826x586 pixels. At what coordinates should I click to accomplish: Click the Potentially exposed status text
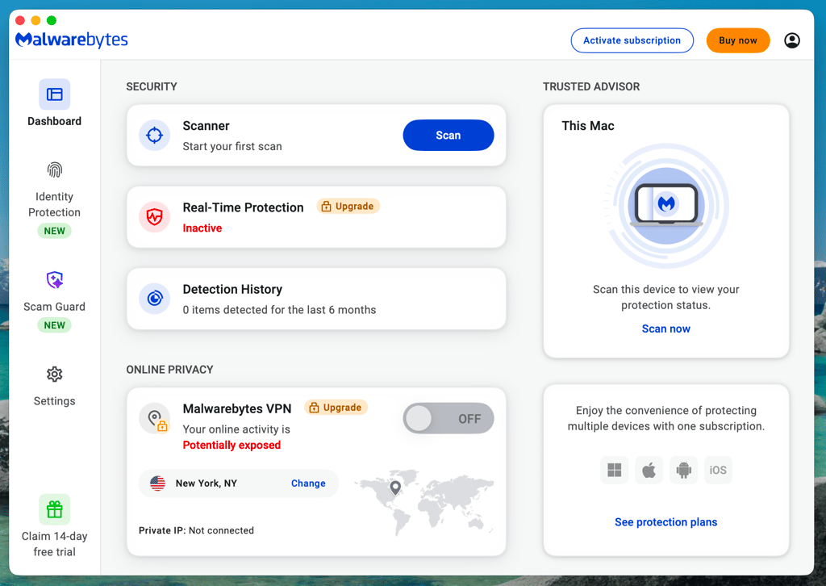coord(232,446)
